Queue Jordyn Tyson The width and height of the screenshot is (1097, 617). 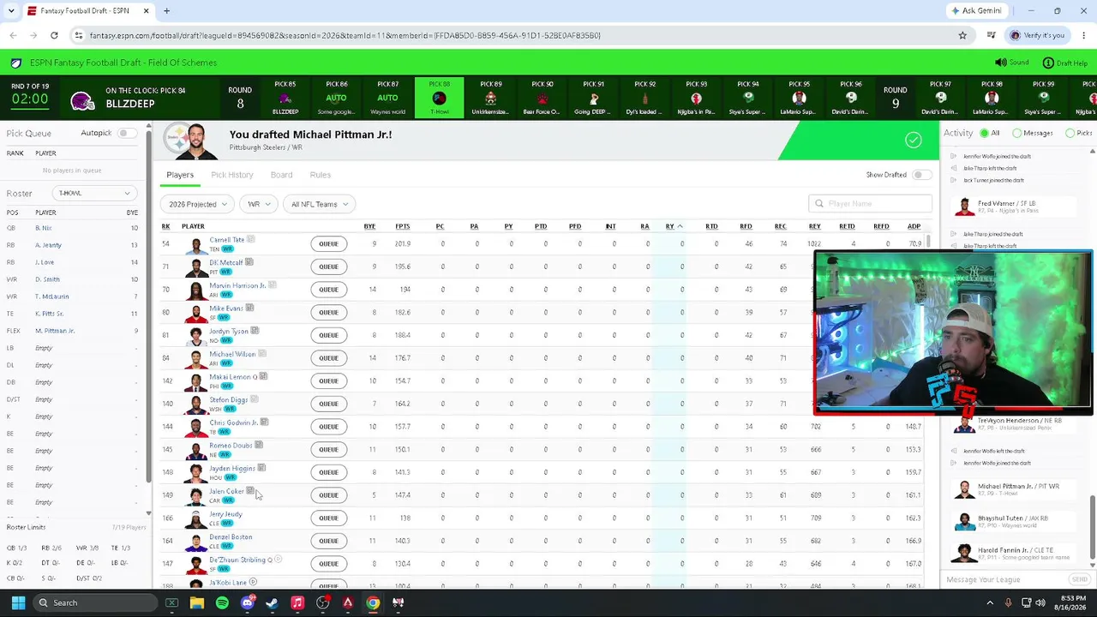(328, 335)
